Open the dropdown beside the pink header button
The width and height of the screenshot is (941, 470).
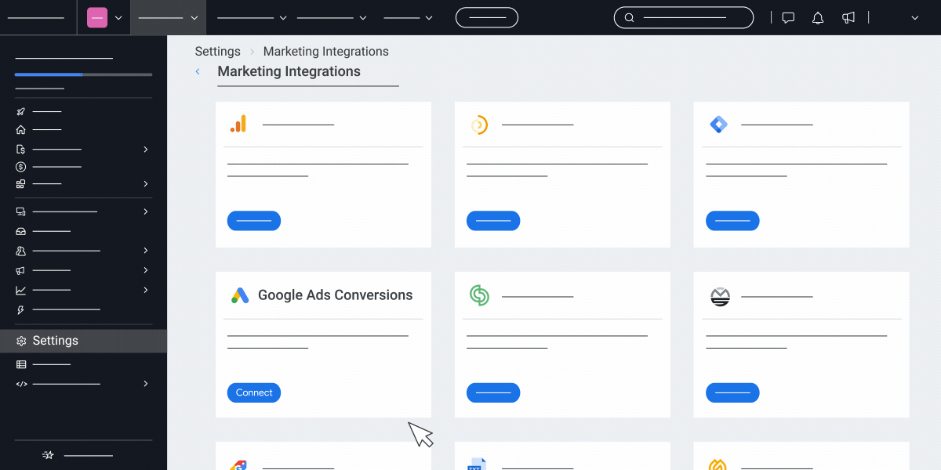(118, 16)
